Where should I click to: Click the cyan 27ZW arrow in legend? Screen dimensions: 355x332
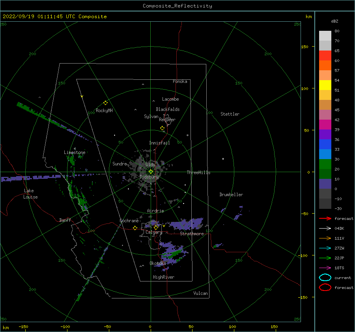(x=325, y=248)
